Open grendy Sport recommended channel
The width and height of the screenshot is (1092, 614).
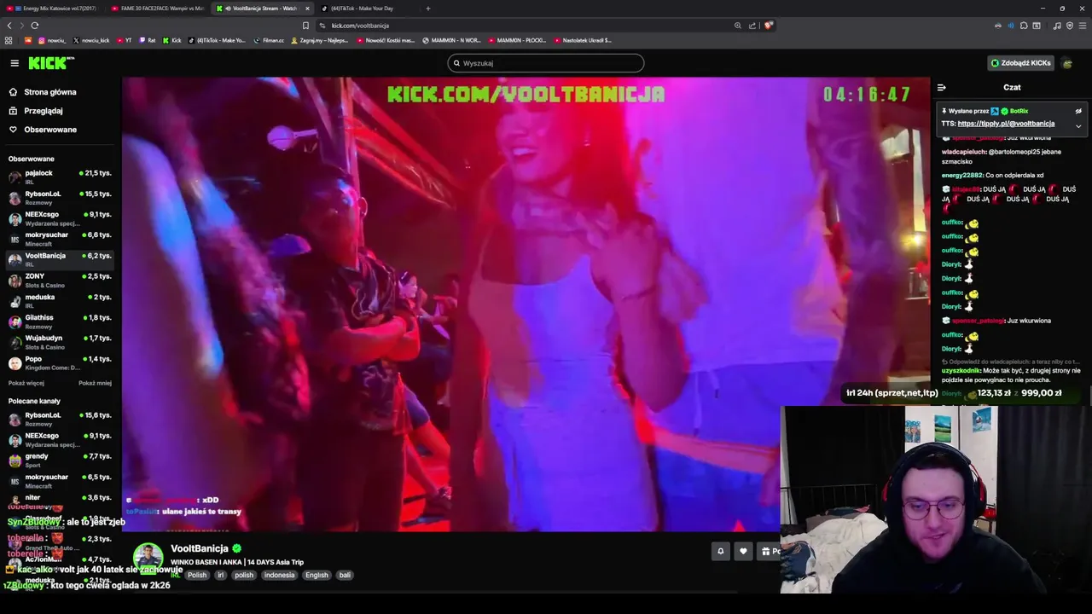[x=60, y=460]
